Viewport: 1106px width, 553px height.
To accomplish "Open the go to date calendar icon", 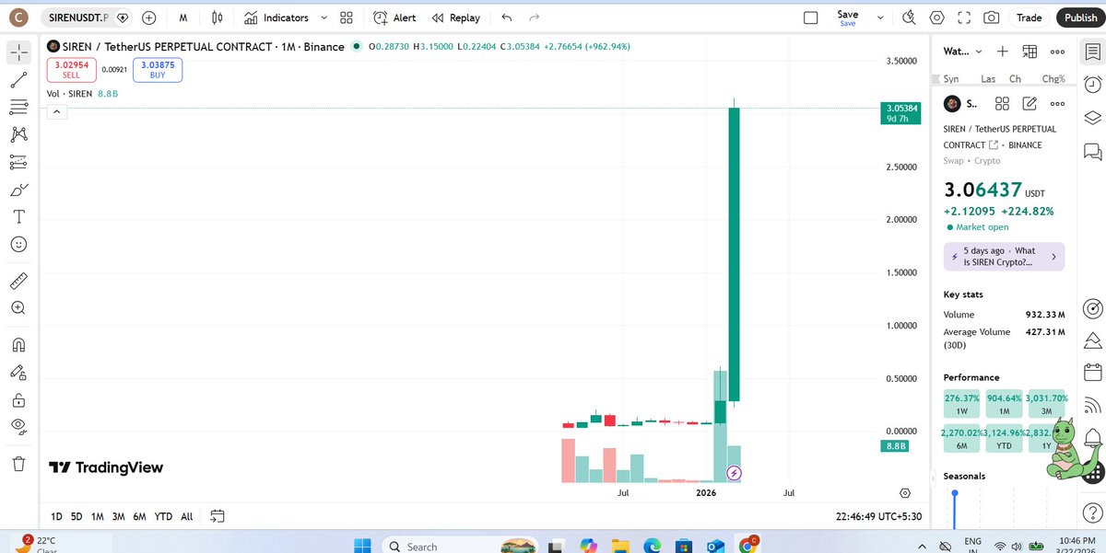I will [x=218, y=516].
